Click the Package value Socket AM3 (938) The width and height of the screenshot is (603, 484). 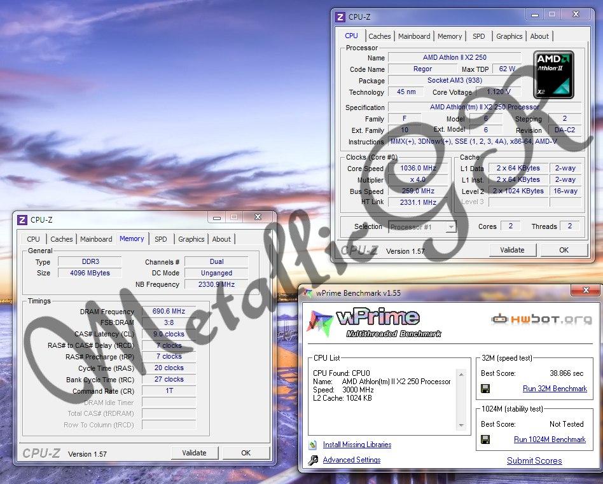coord(455,80)
